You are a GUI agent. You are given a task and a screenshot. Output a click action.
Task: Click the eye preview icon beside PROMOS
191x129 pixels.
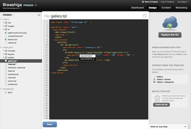(x=36, y=5)
